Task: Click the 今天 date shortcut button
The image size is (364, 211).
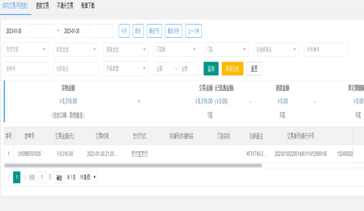Action: [124, 31]
